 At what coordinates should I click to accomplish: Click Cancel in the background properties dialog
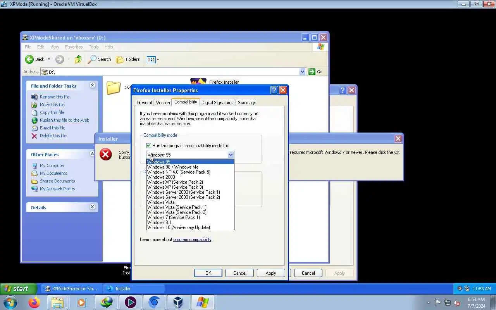[308, 273]
